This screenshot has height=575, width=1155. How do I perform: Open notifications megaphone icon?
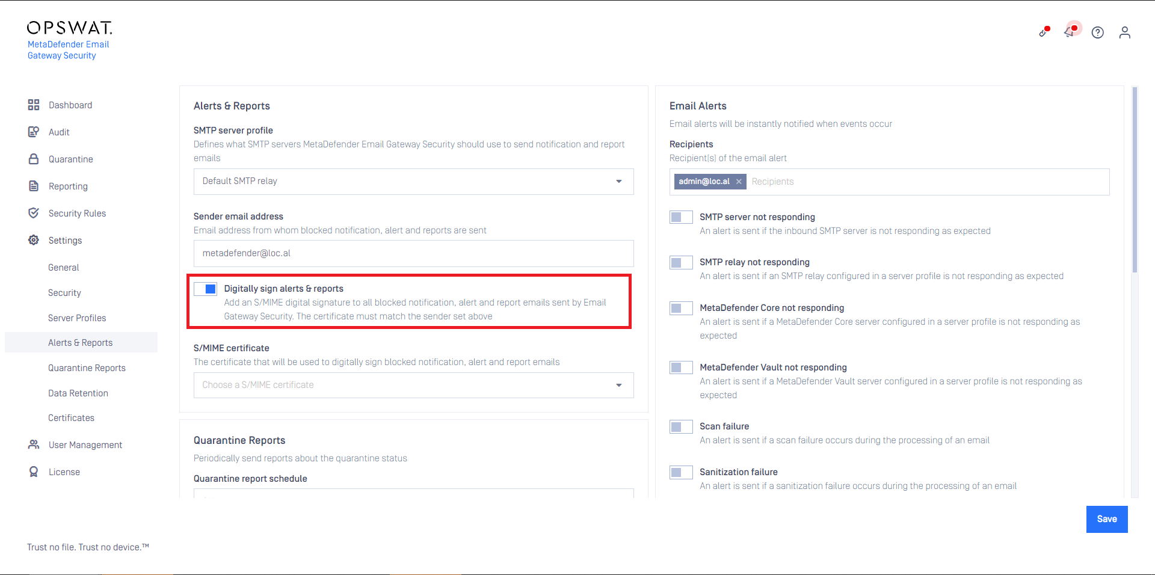(x=1070, y=31)
